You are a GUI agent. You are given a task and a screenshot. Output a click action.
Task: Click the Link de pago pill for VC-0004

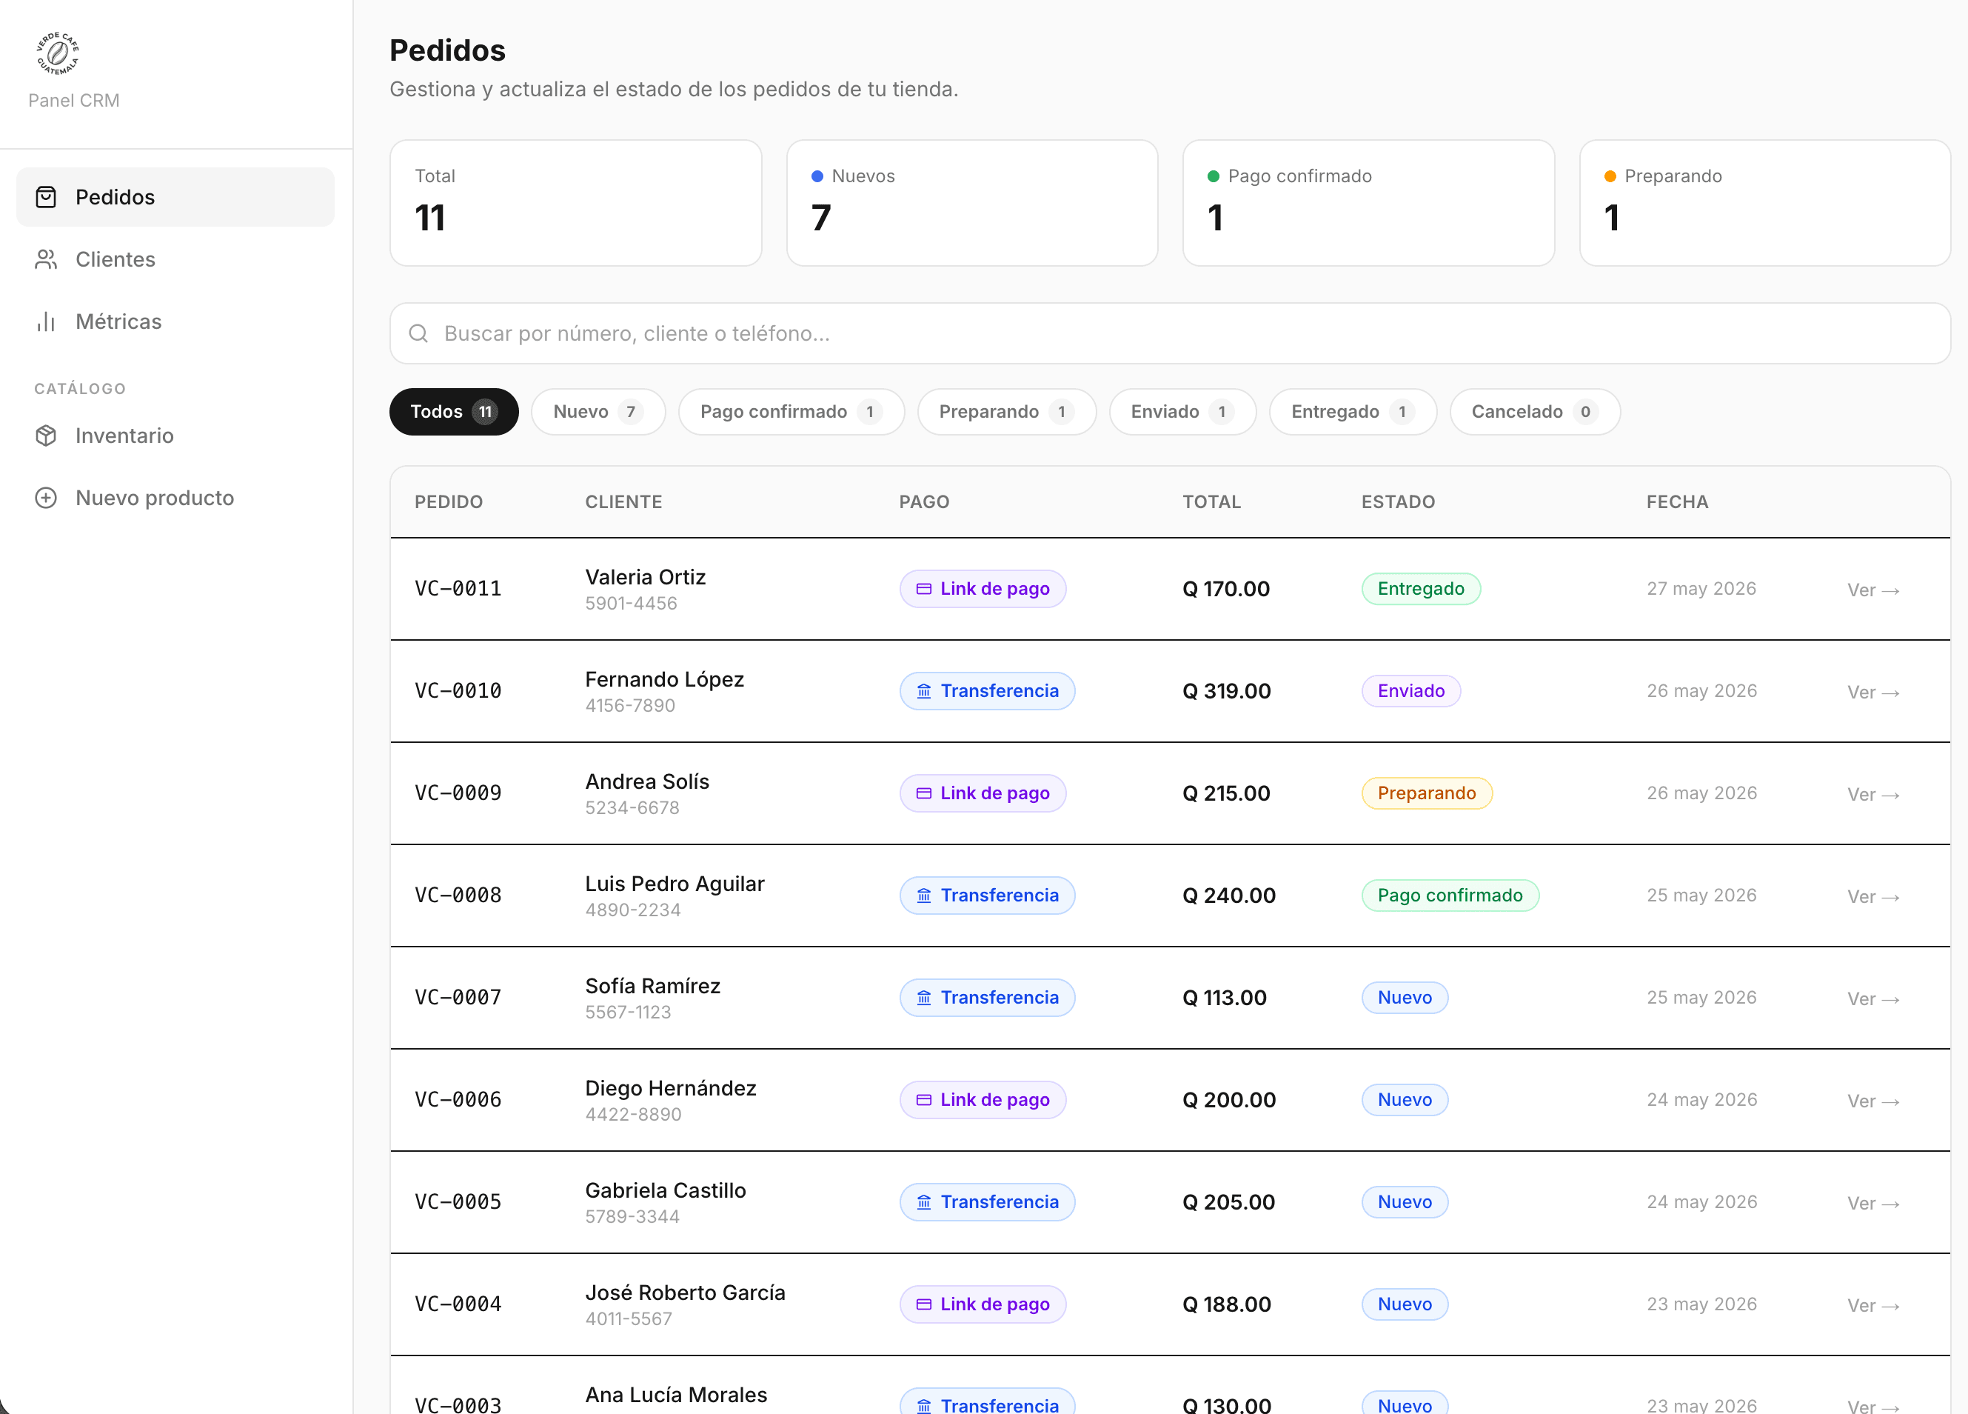click(983, 1304)
